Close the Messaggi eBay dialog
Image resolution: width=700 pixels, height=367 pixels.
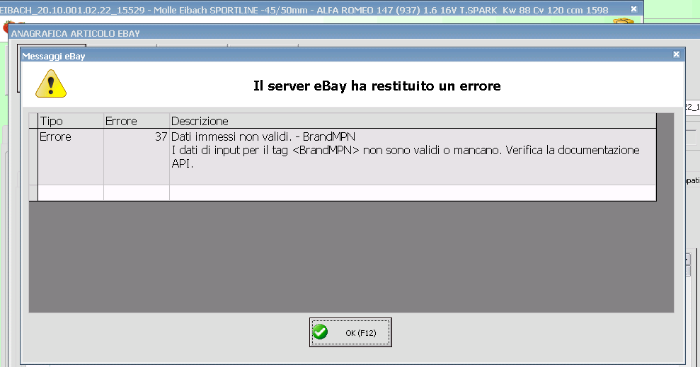click(677, 54)
